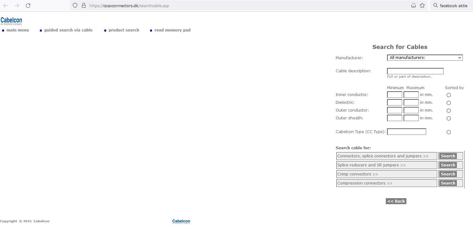Open the product search menu item
Image resolution: width=473 pixels, height=230 pixels.
[x=124, y=30]
